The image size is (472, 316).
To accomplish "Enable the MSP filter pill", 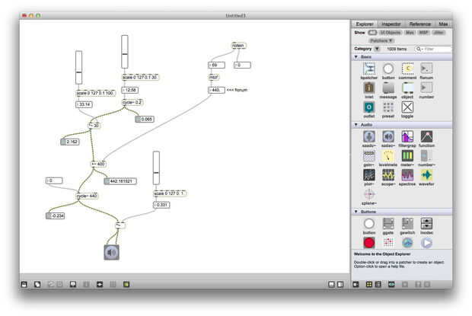I will click(423, 33).
